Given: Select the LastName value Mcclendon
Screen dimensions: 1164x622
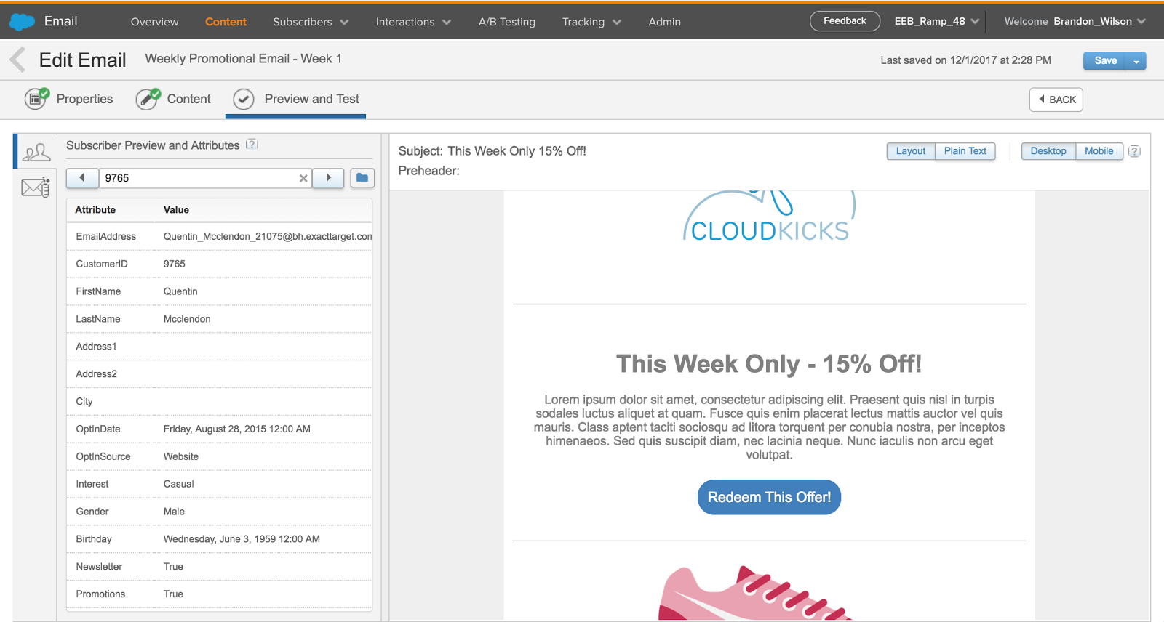Looking at the screenshot, I should (187, 319).
